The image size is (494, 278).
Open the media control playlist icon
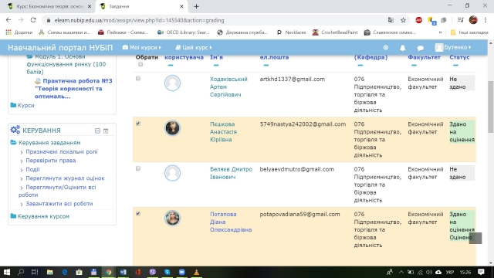pyautogui.click(x=461, y=20)
